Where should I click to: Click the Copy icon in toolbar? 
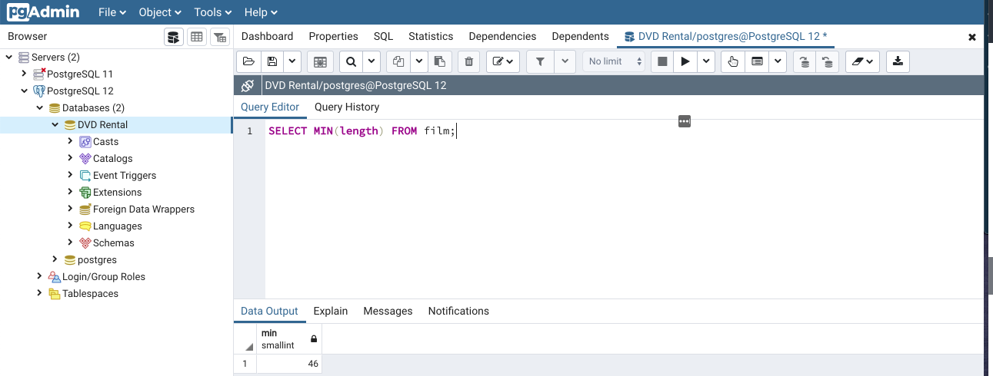(398, 61)
